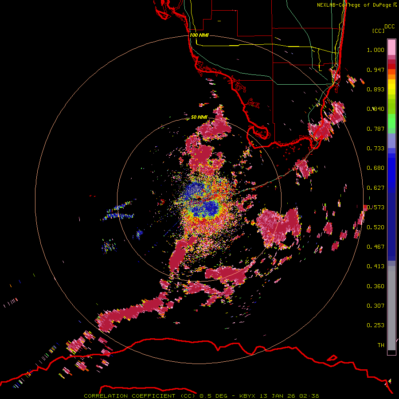Click the 100 NMI range ring label
This screenshot has width=399, height=399.
(199, 35)
